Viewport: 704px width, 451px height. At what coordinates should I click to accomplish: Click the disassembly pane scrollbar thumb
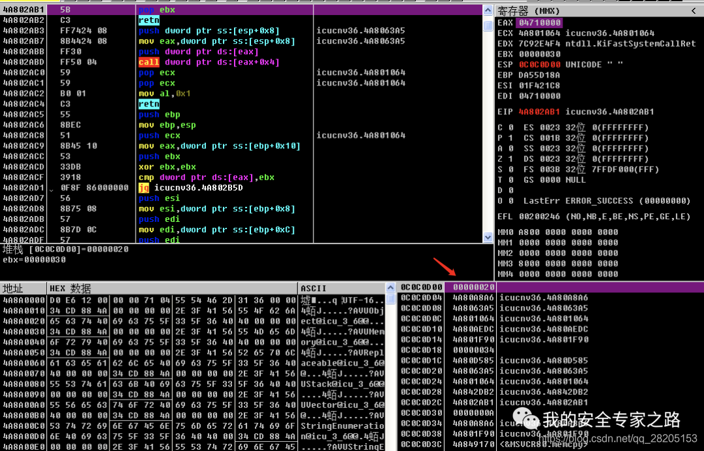pyautogui.click(x=488, y=25)
